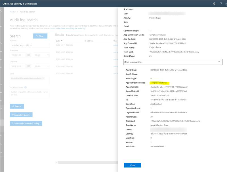Open Learn more about searching the audit log

tap(68, 28)
